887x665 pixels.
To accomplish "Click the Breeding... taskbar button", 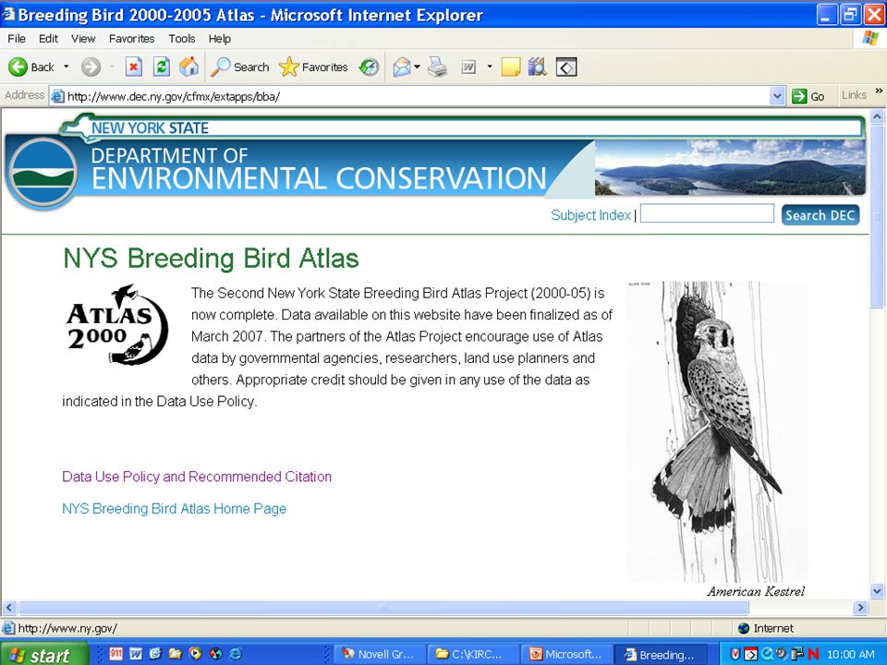I will [660, 654].
